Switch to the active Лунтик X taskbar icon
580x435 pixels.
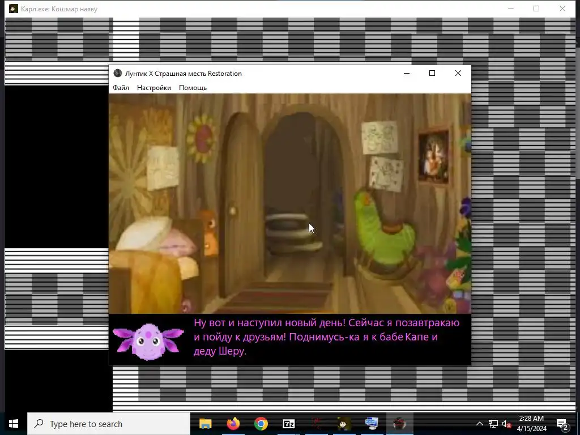click(399, 424)
